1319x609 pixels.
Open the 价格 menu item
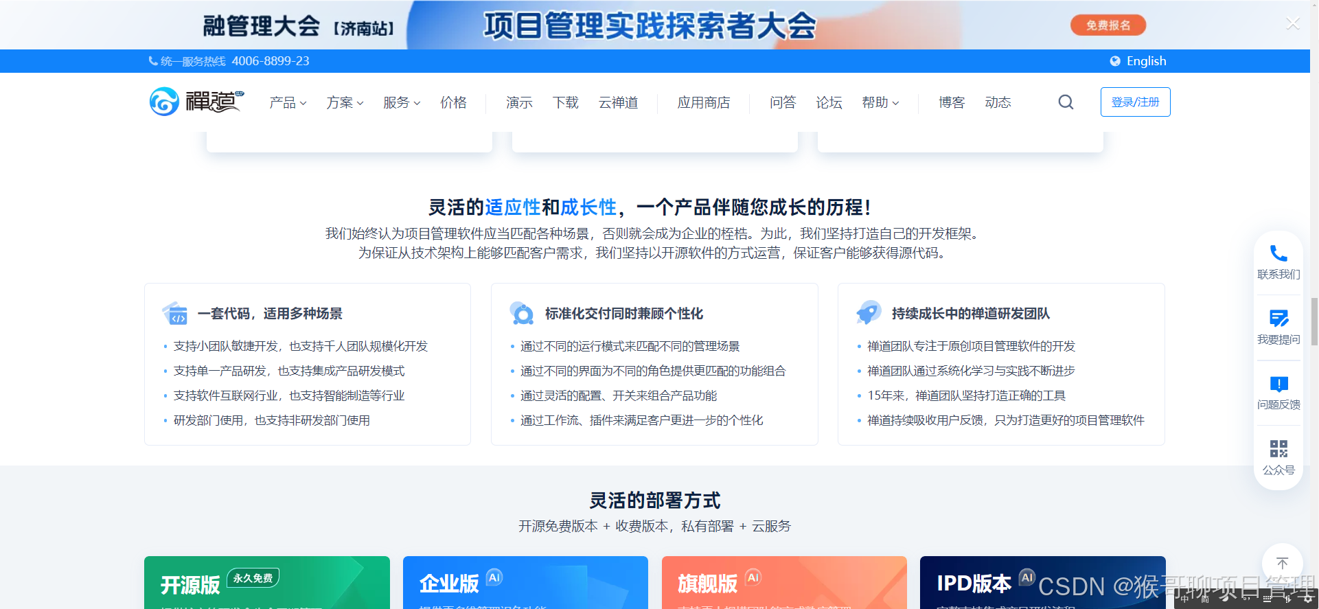pyautogui.click(x=453, y=102)
